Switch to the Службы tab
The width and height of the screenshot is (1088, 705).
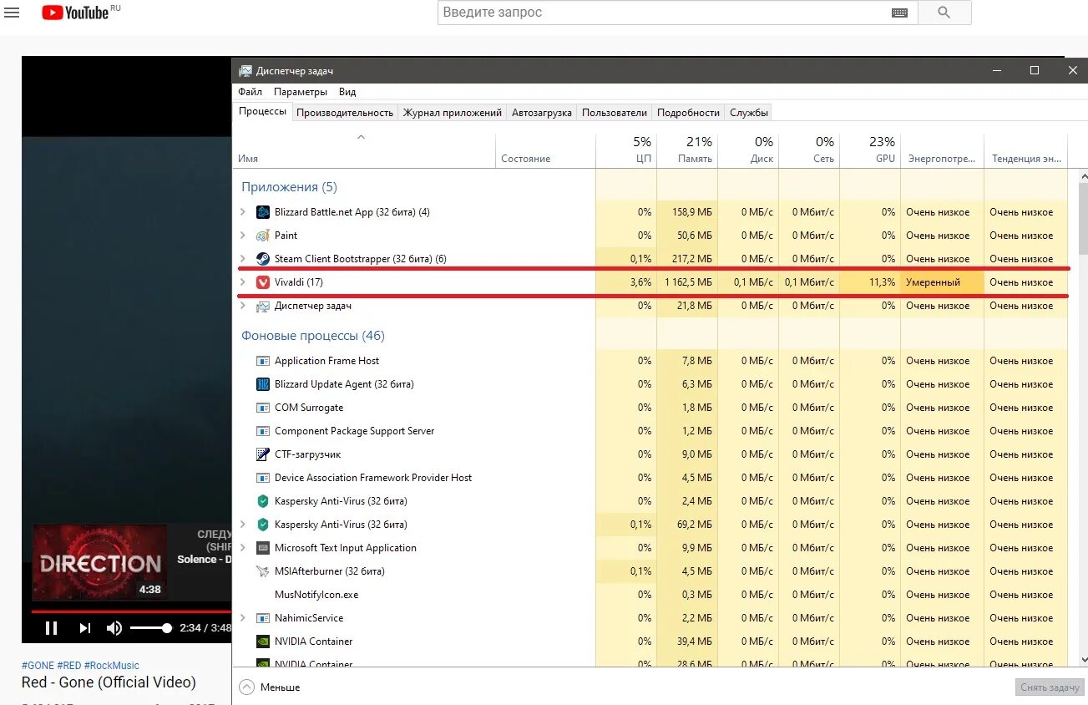(749, 112)
